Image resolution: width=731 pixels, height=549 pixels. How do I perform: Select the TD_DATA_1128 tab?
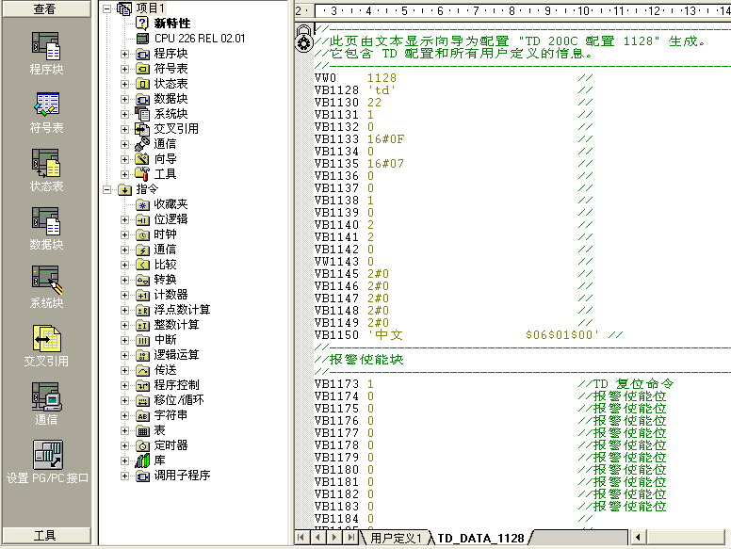click(x=480, y=538)
